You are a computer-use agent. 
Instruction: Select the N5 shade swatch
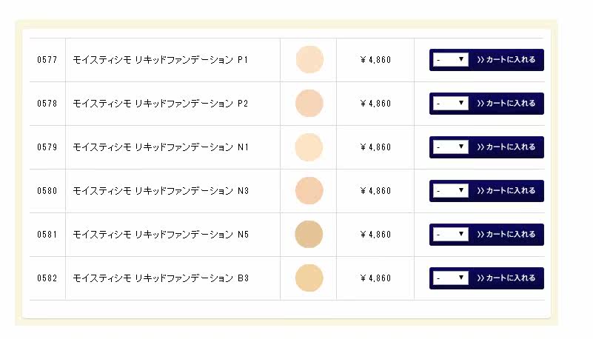click(309, 234)
